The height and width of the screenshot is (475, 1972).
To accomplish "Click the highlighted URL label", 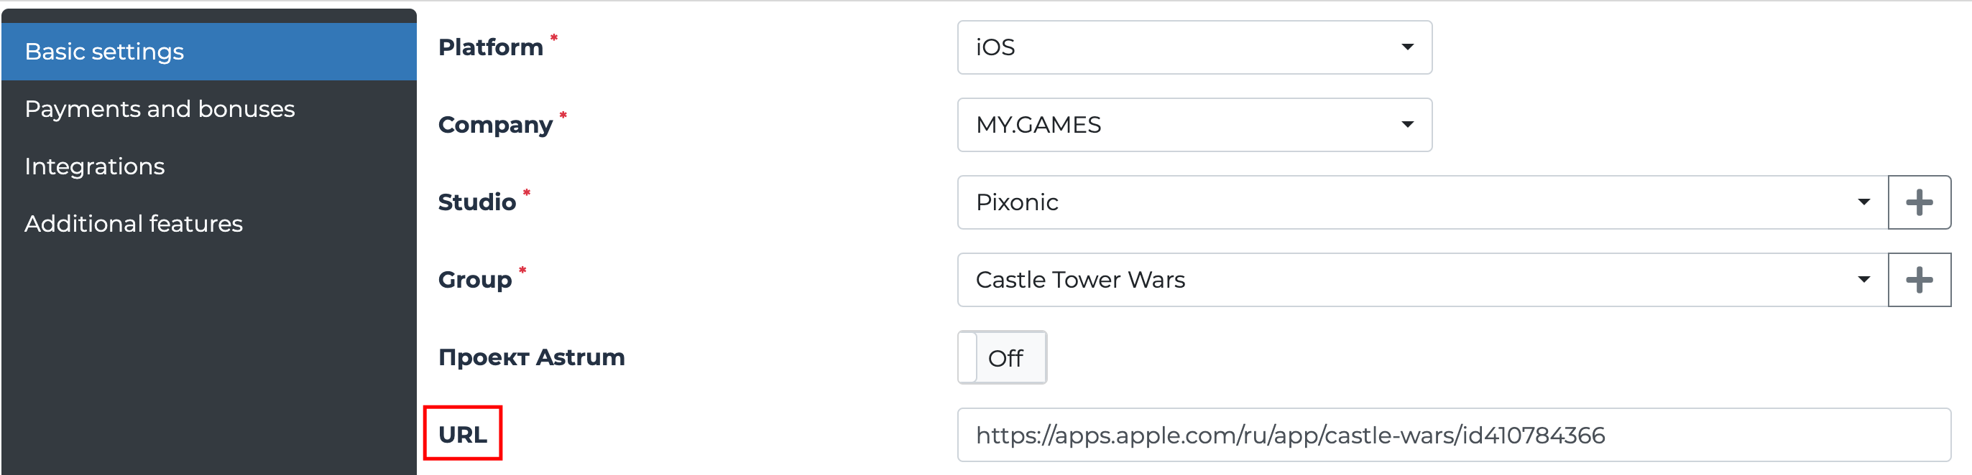I will 462,433.
